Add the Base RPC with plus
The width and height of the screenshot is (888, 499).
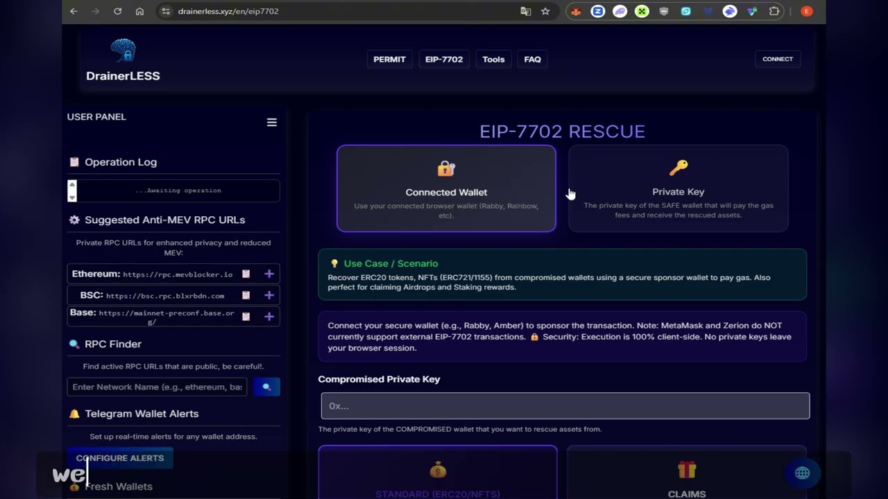269,317
